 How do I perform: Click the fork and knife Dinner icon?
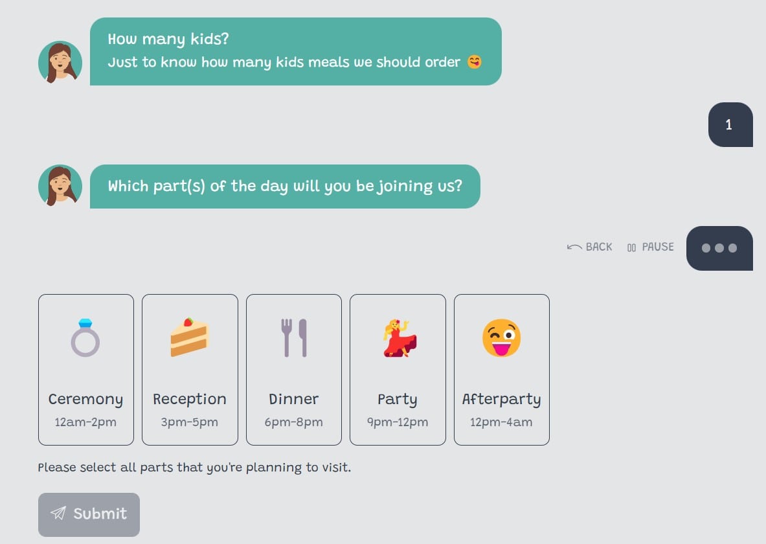coord(293,338)
